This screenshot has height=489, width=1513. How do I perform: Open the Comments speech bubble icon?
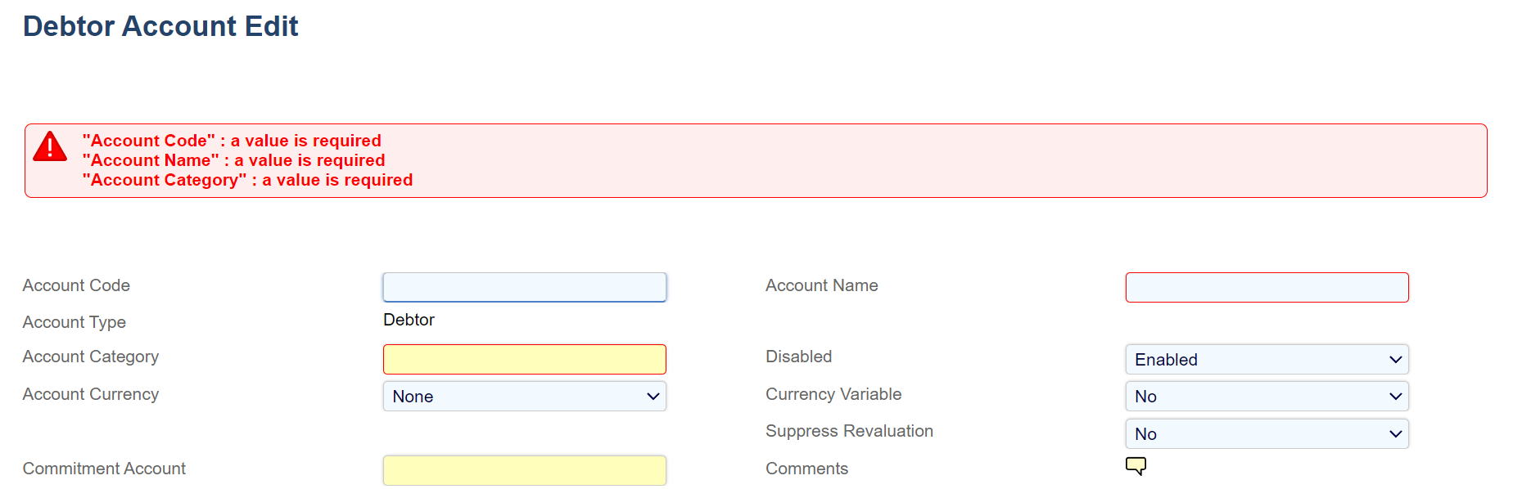point(1136,466)
